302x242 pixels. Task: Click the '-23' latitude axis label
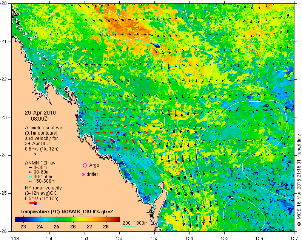(3, 118)
